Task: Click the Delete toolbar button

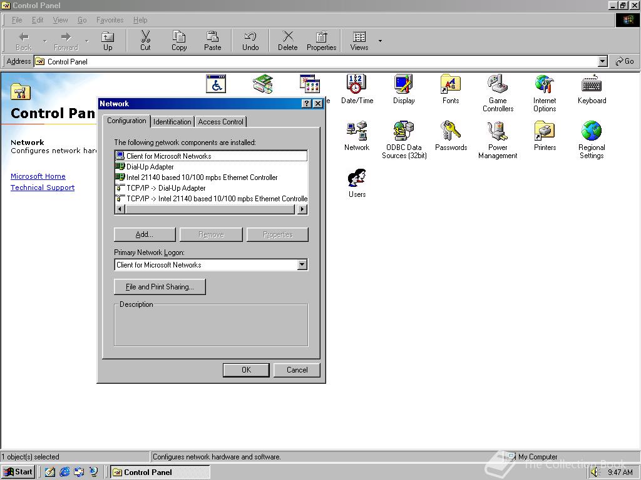Action: point(288,41)
